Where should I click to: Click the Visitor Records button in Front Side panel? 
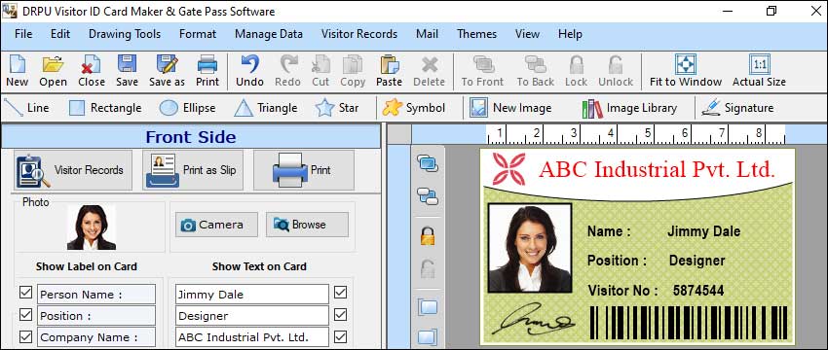[73, 170]
